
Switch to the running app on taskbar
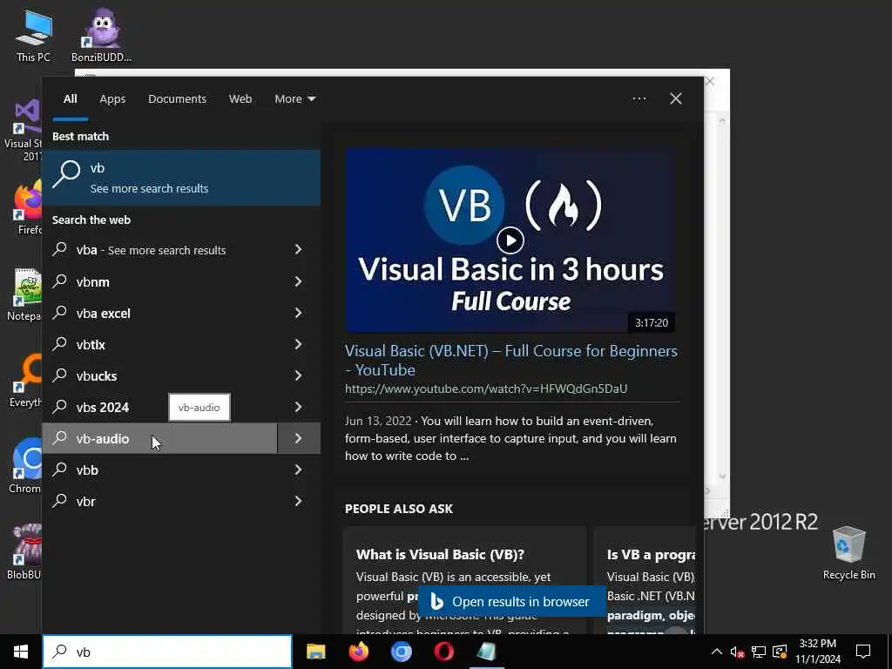[x=486, y=652]
